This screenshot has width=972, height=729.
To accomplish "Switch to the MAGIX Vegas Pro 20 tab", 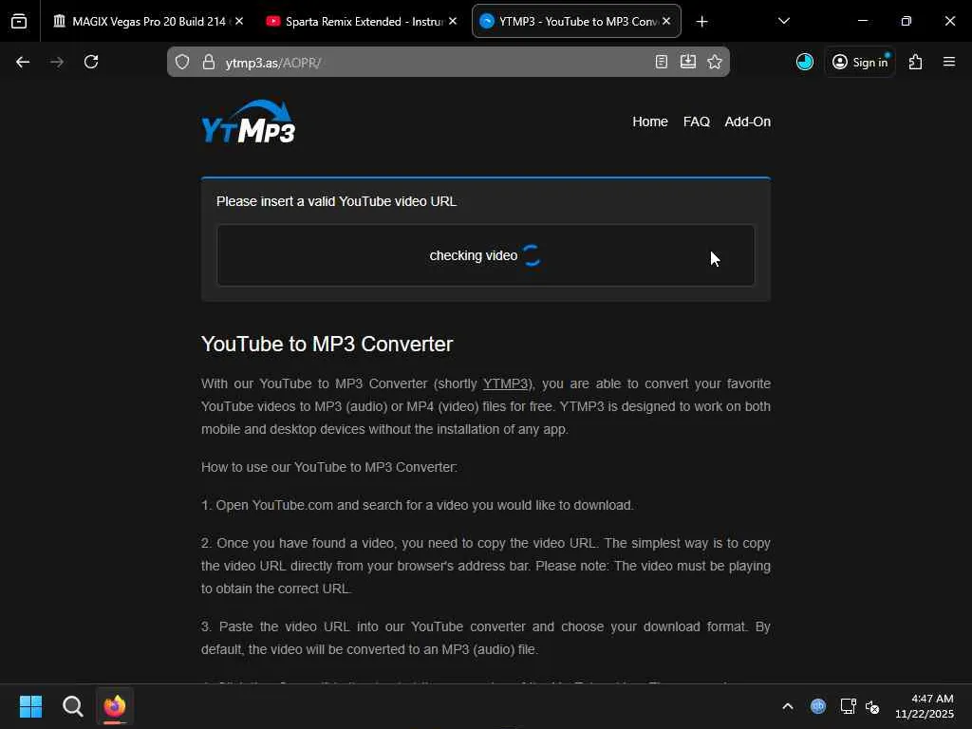I will [x=147, y=22].
